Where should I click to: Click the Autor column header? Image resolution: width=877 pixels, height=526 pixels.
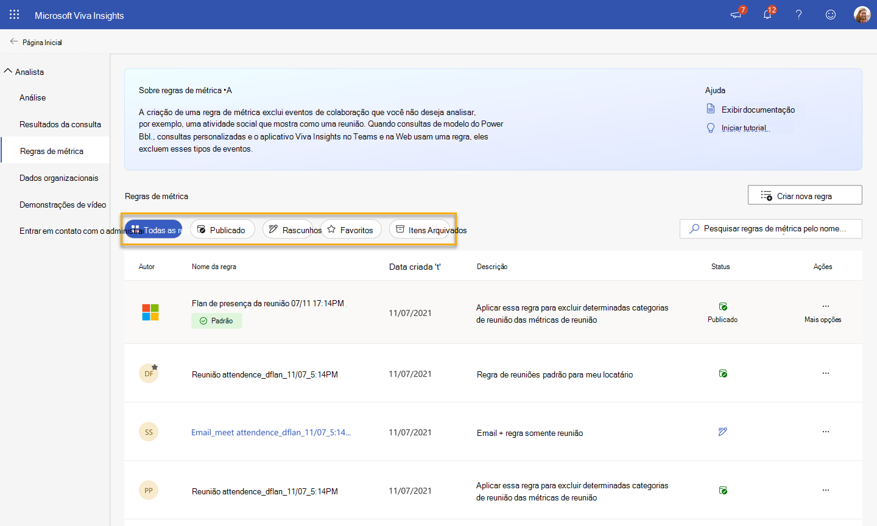(x=147, y=267)
